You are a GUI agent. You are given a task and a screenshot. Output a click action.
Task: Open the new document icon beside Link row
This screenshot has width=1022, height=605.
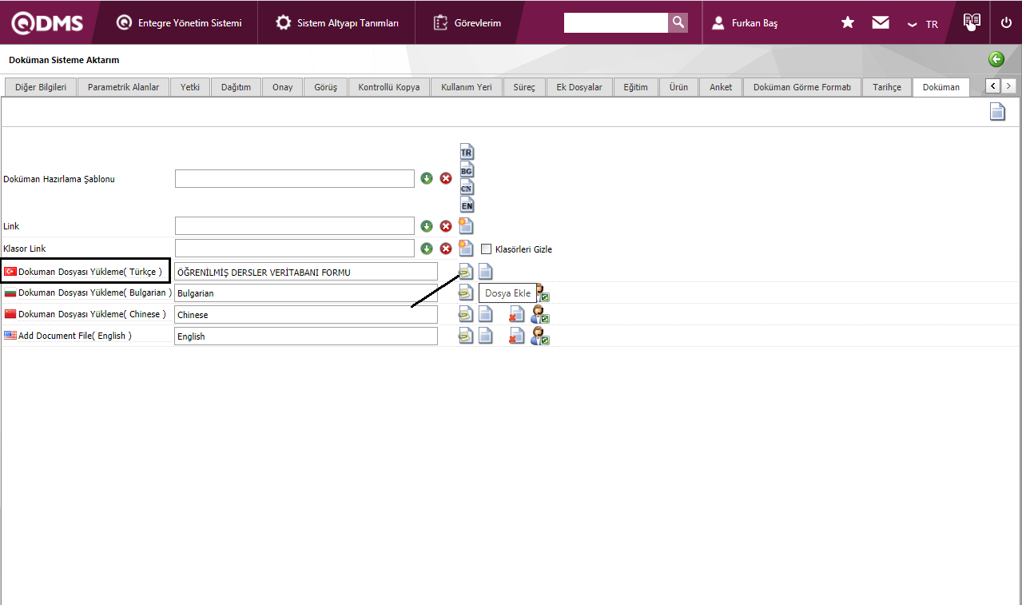click(x=466, y=225)
